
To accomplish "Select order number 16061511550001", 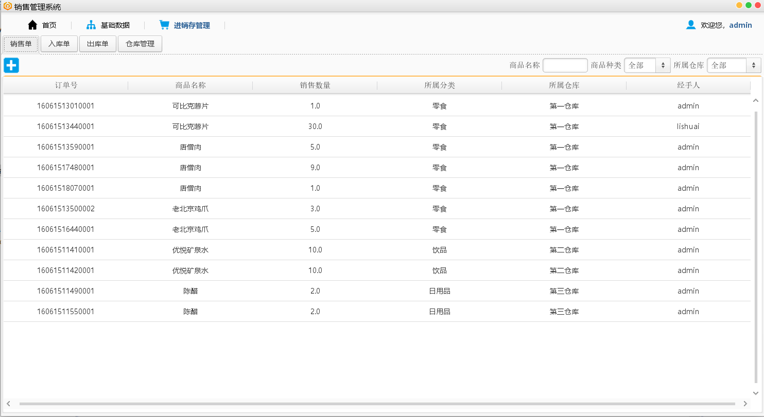I will pos(66,312).
